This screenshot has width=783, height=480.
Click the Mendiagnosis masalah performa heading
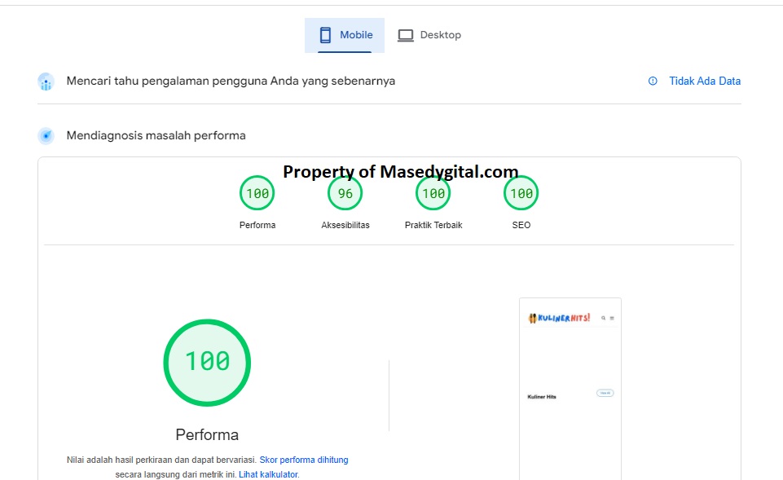pos(156,135)
